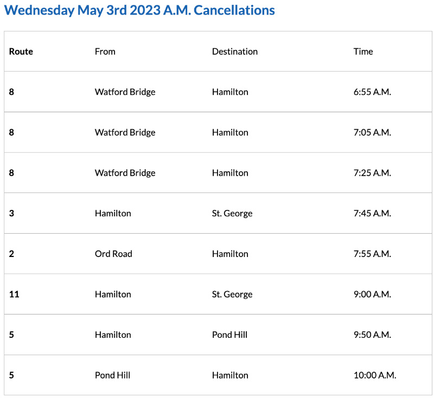Viewport: 434px width, 398px height.
Task: Click route number 3 cell
Action: click(x=12, y=213)
